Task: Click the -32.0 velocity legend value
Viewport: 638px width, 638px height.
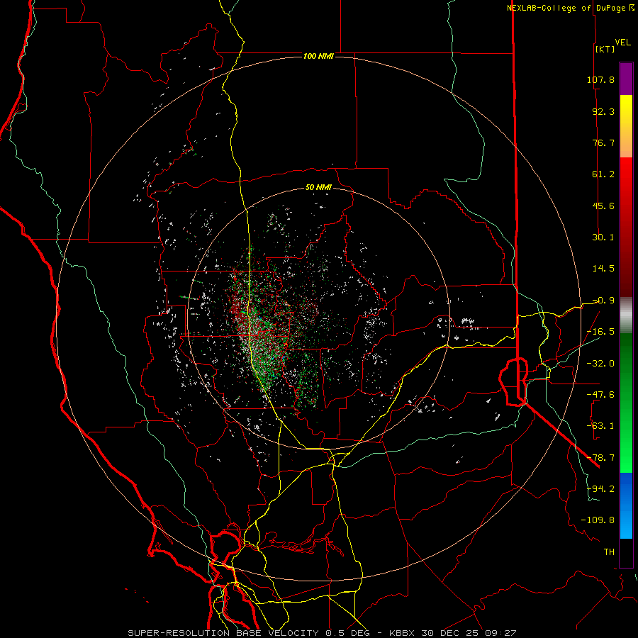Action: point(600,364)
